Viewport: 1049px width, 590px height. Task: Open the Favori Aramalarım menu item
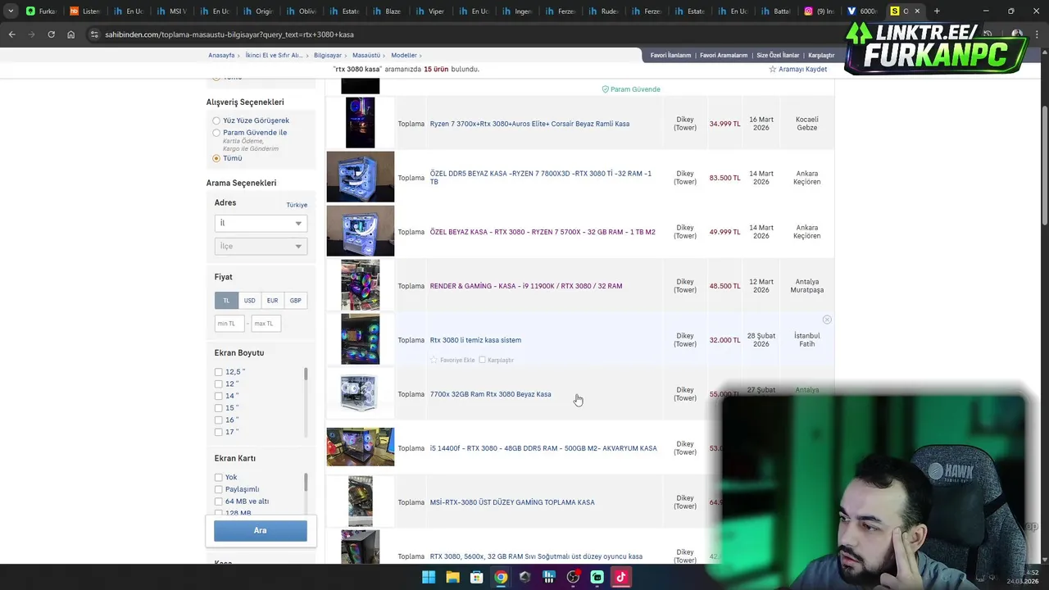pos(724,56)
